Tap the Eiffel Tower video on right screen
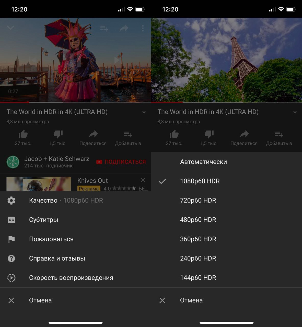Image resolution: width=302 pixels, height=327 pixels. (x=226, y=60)
